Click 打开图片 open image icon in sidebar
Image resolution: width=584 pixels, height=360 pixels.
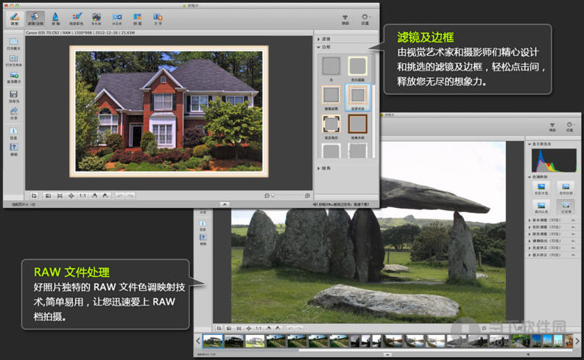(x=14, y=44)
